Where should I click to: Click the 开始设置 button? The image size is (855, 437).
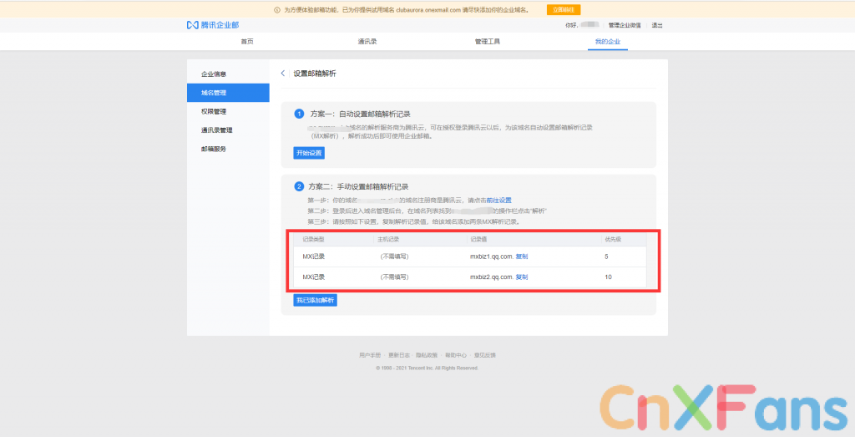tap(308, 154)
